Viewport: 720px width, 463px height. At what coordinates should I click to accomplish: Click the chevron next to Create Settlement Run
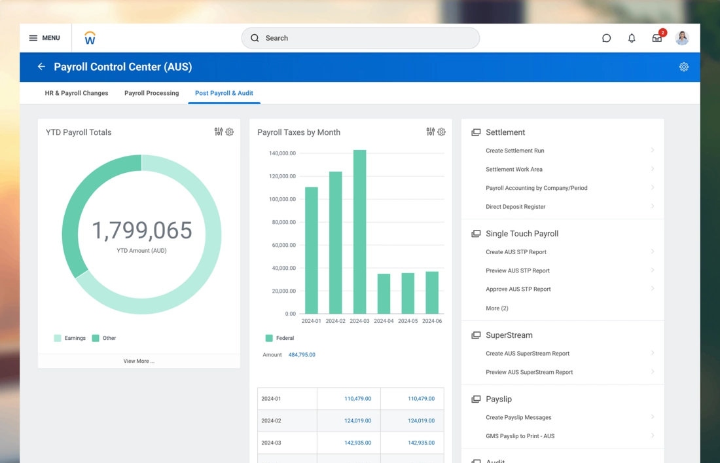653,151
